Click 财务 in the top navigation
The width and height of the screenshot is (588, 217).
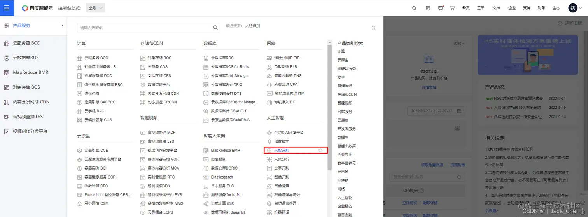(541, 8)
